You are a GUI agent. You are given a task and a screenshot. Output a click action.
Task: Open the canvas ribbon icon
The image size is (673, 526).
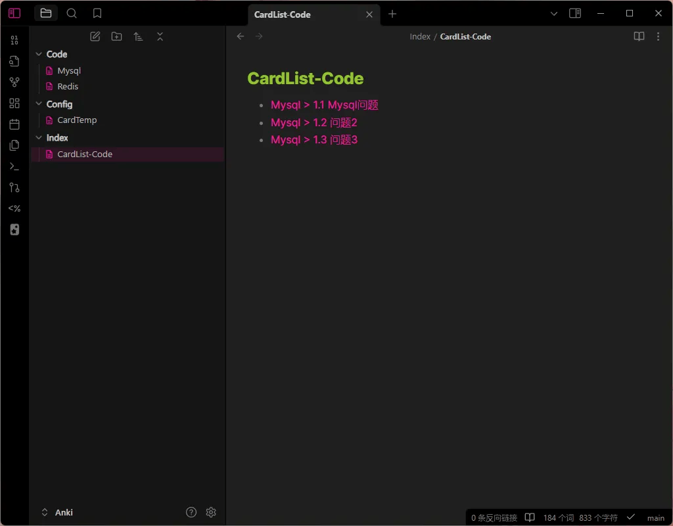(14, 103)
